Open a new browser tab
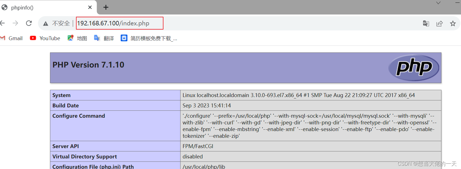This screenshot has width=461, height=169. (106, 7)
